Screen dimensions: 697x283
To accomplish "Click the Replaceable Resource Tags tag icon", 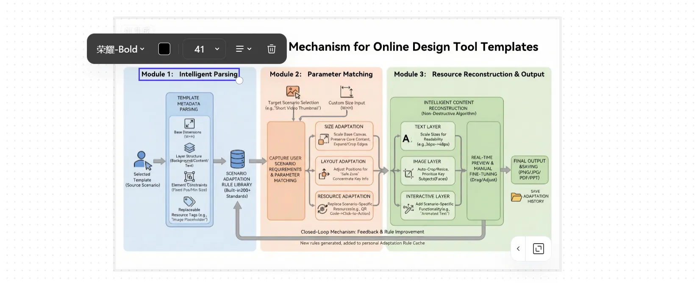I will pos(189,201).
